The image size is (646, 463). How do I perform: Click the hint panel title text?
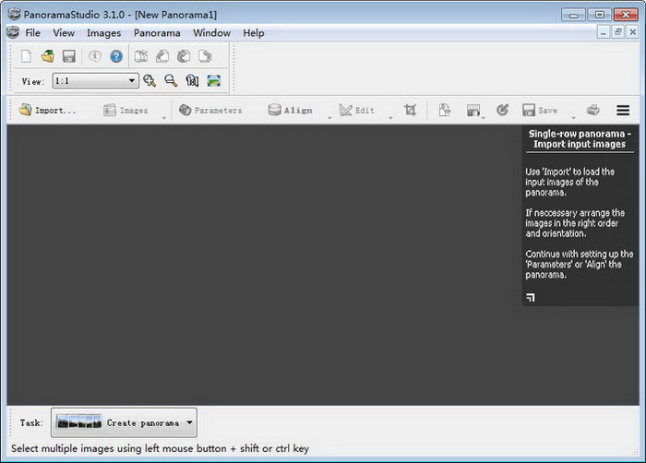coord(580,139)
